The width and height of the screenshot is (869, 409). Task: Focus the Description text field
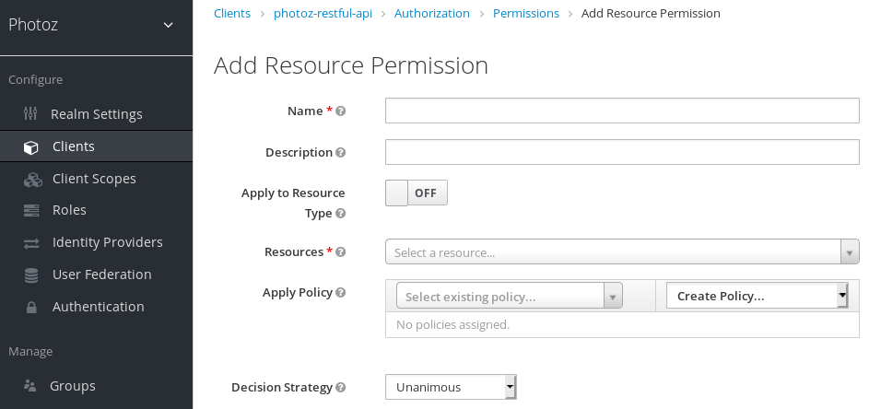622,152
